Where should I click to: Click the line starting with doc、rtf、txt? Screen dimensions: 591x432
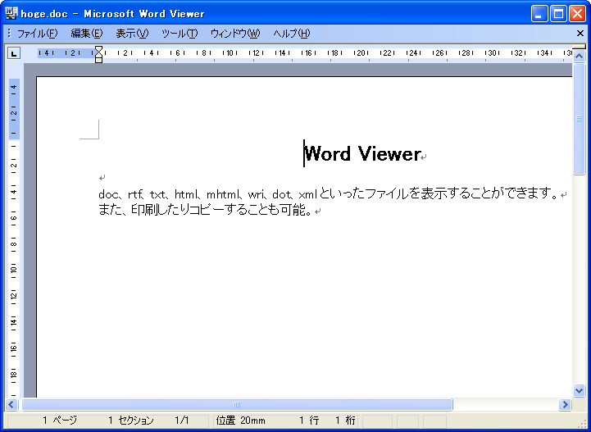pyautogui.click(x=328, y=193)
